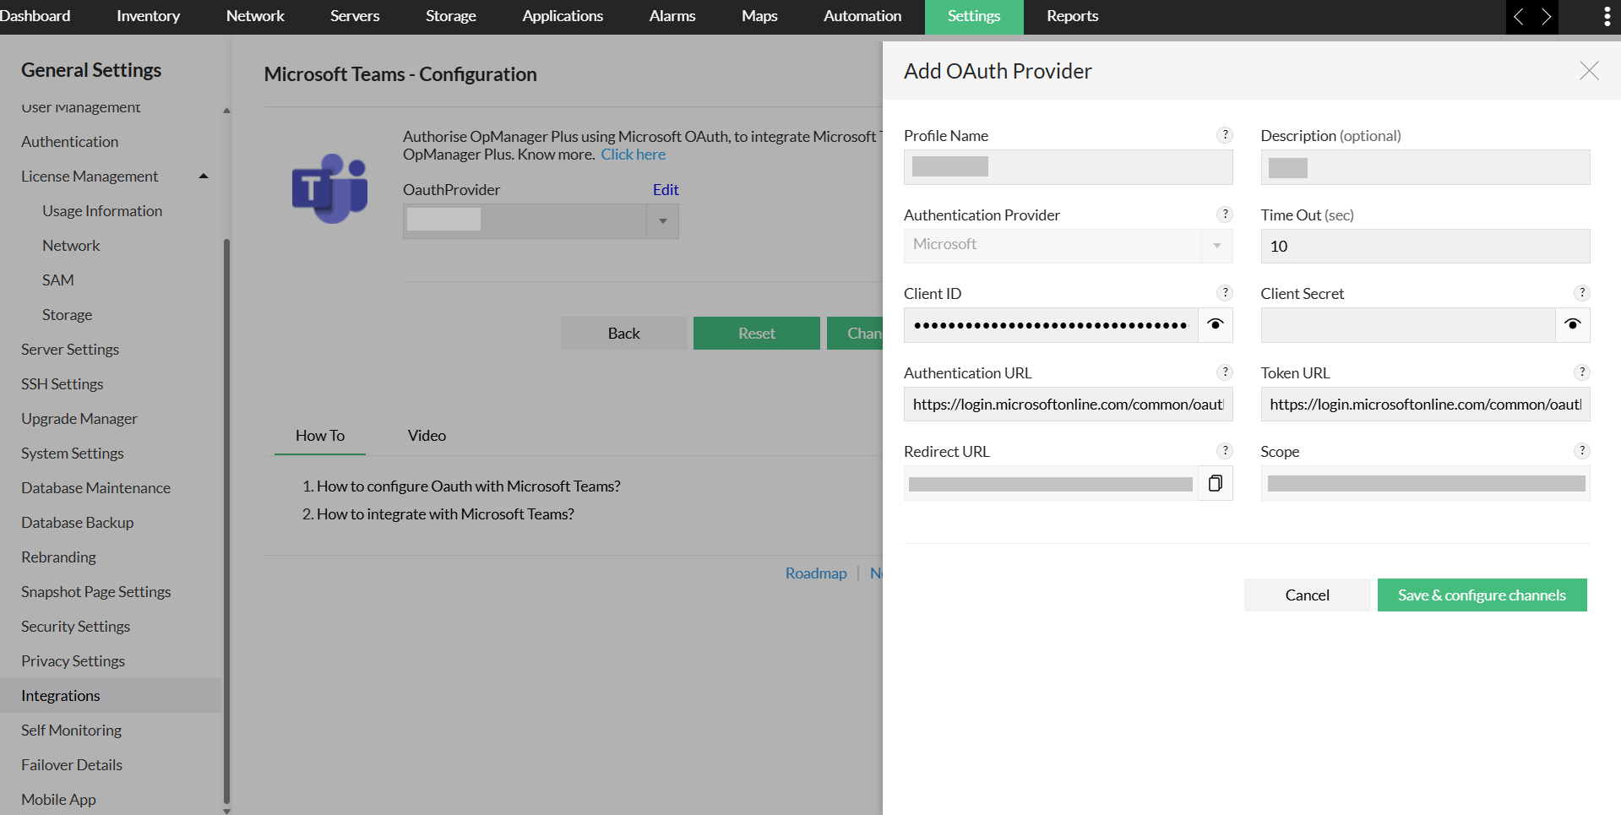Cancel the OAuth provider dialog
Screen dimensions: 1621x815
coord(1308,595)
